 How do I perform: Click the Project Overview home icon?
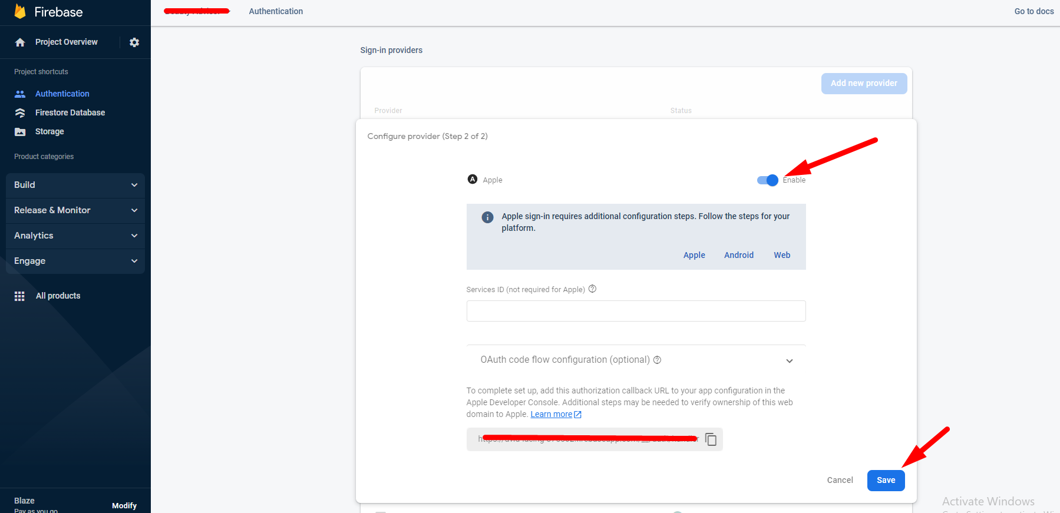point(20,42)
